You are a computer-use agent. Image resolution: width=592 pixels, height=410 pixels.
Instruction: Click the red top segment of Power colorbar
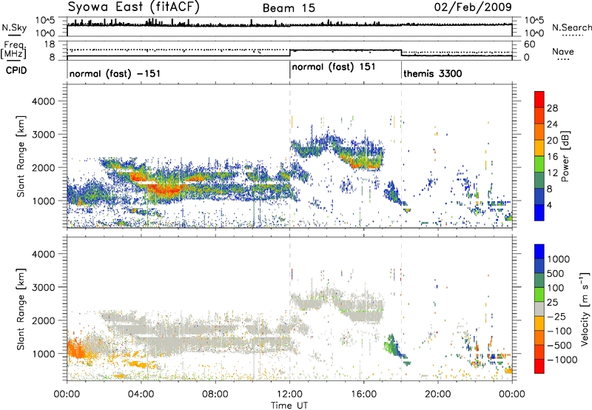pyautogui.click(x=539, y=99)
